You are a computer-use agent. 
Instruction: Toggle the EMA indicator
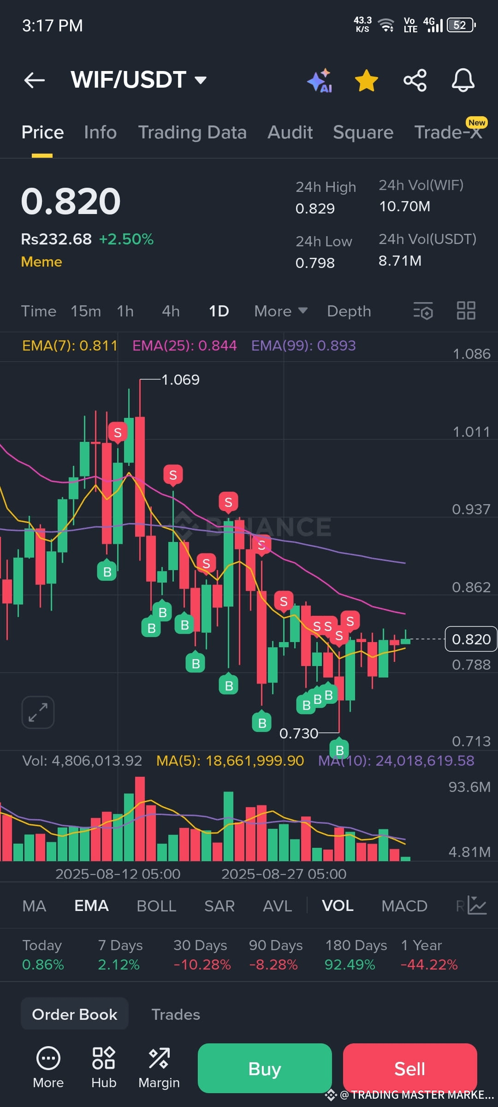coord(91,906)
